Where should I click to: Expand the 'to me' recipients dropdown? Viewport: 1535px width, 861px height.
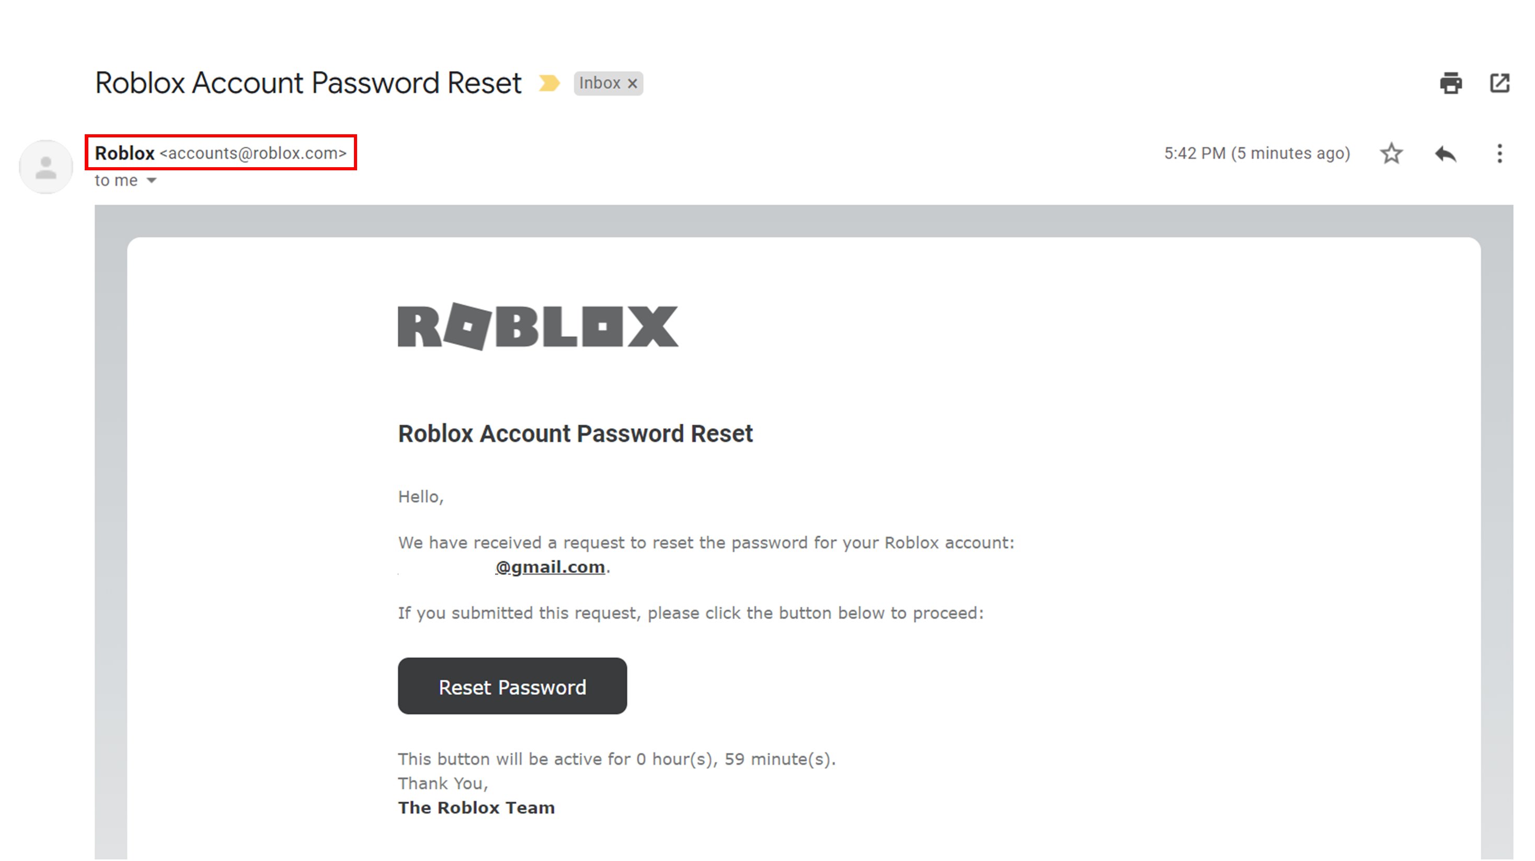tap(152, 180)
